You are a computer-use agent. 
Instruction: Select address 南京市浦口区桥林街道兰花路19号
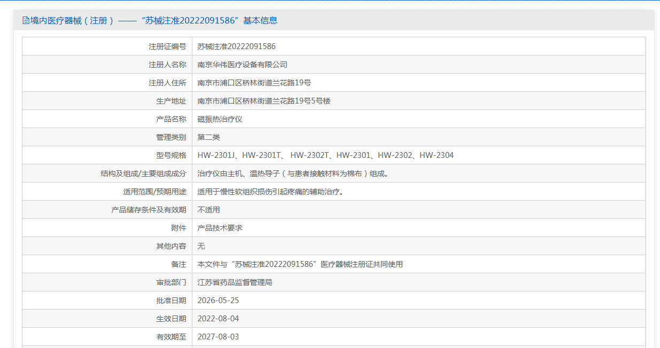pos(254,83)
